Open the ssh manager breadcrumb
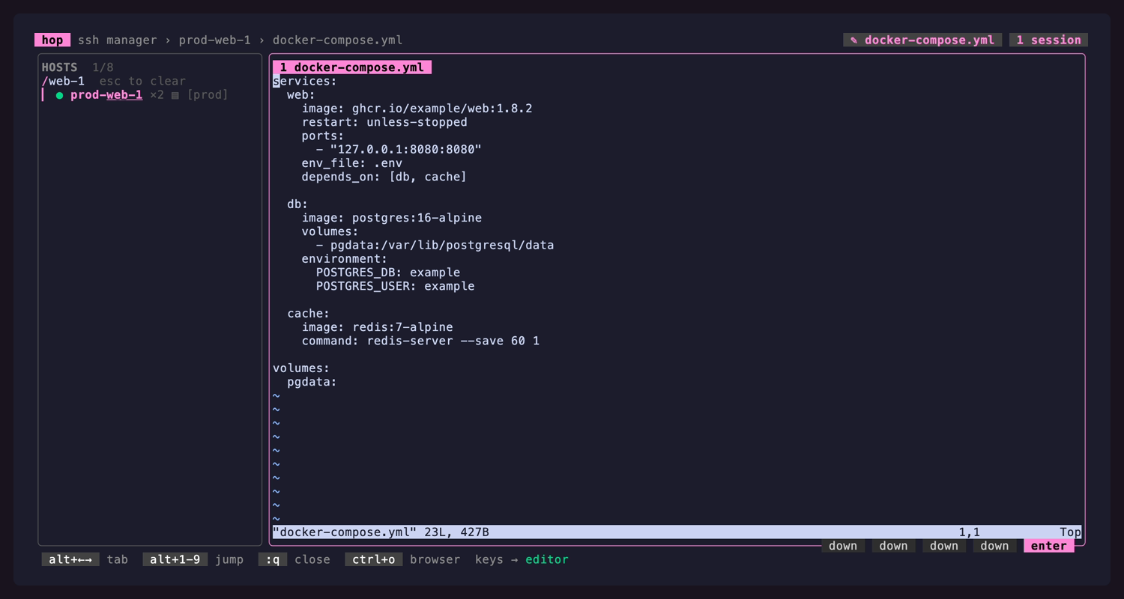The height and width of the screenshot is (599, 1124). 118,40
